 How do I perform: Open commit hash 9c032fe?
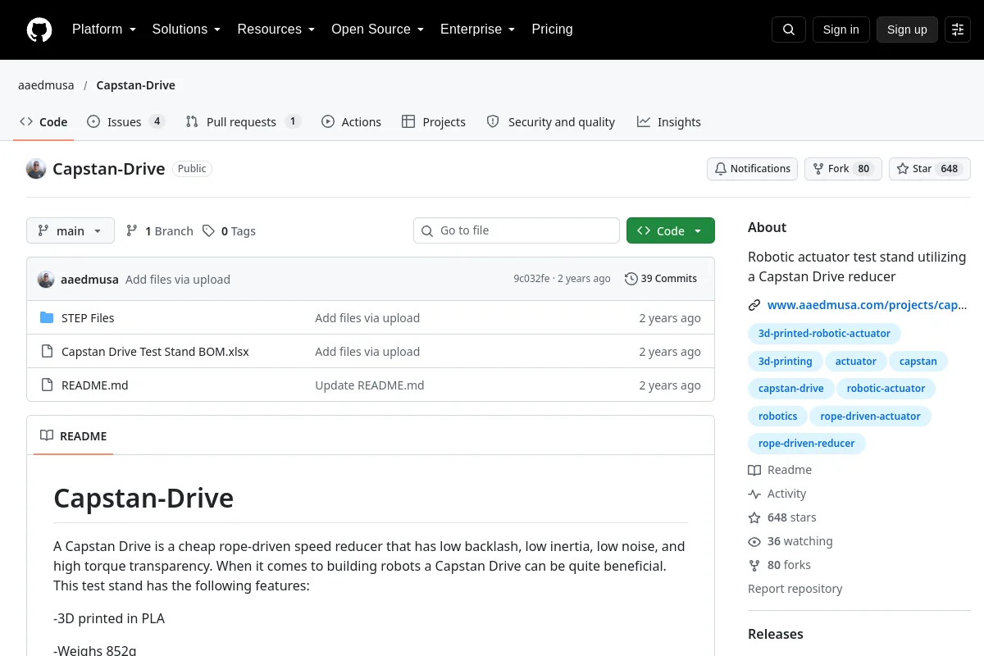(531, 279)
